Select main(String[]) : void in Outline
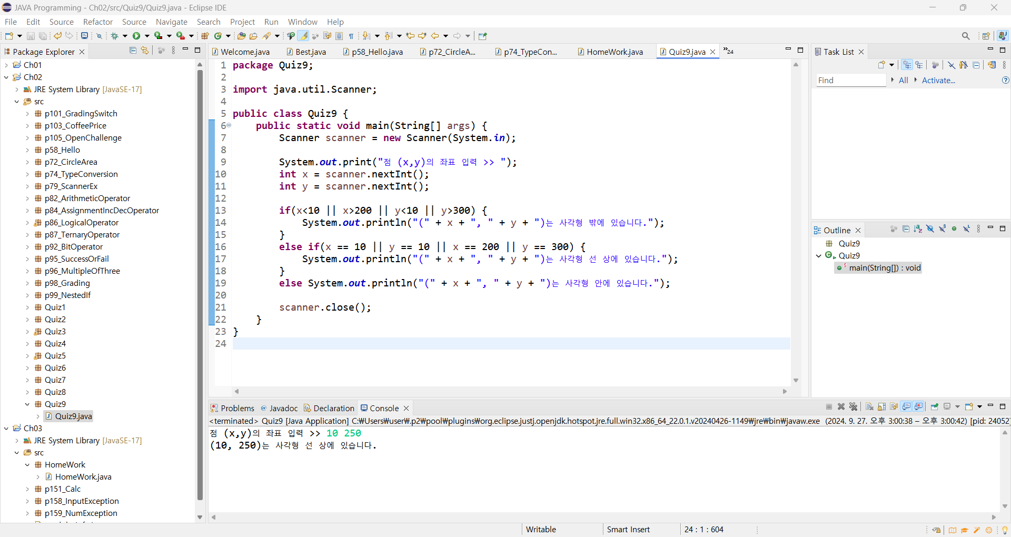Image resolution: width=1011 pixels, height=537 pixels. click(878, 268)
